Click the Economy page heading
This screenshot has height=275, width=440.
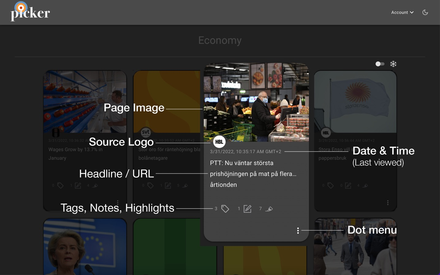pos(220,40)
